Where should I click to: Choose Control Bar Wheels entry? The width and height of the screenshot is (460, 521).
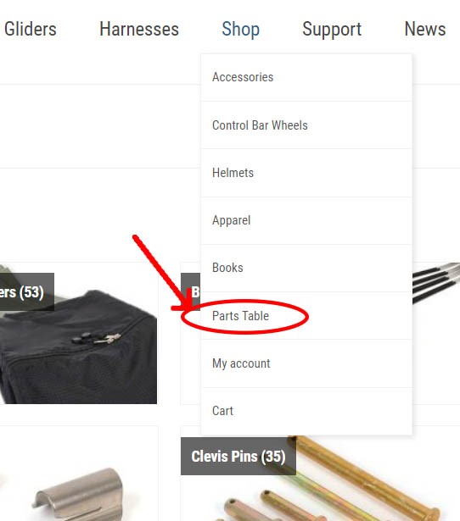[306, 125]
